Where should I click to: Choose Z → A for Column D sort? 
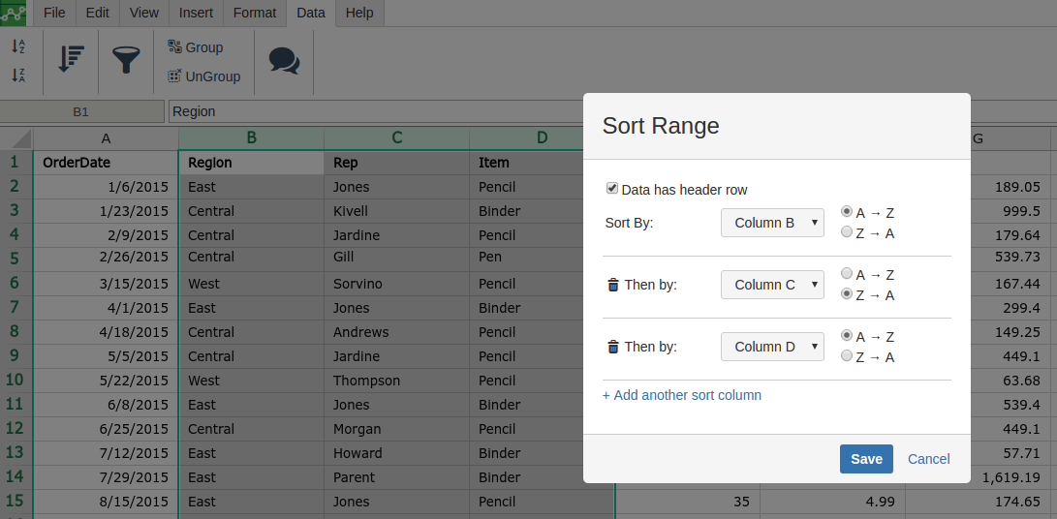(847, 356)
